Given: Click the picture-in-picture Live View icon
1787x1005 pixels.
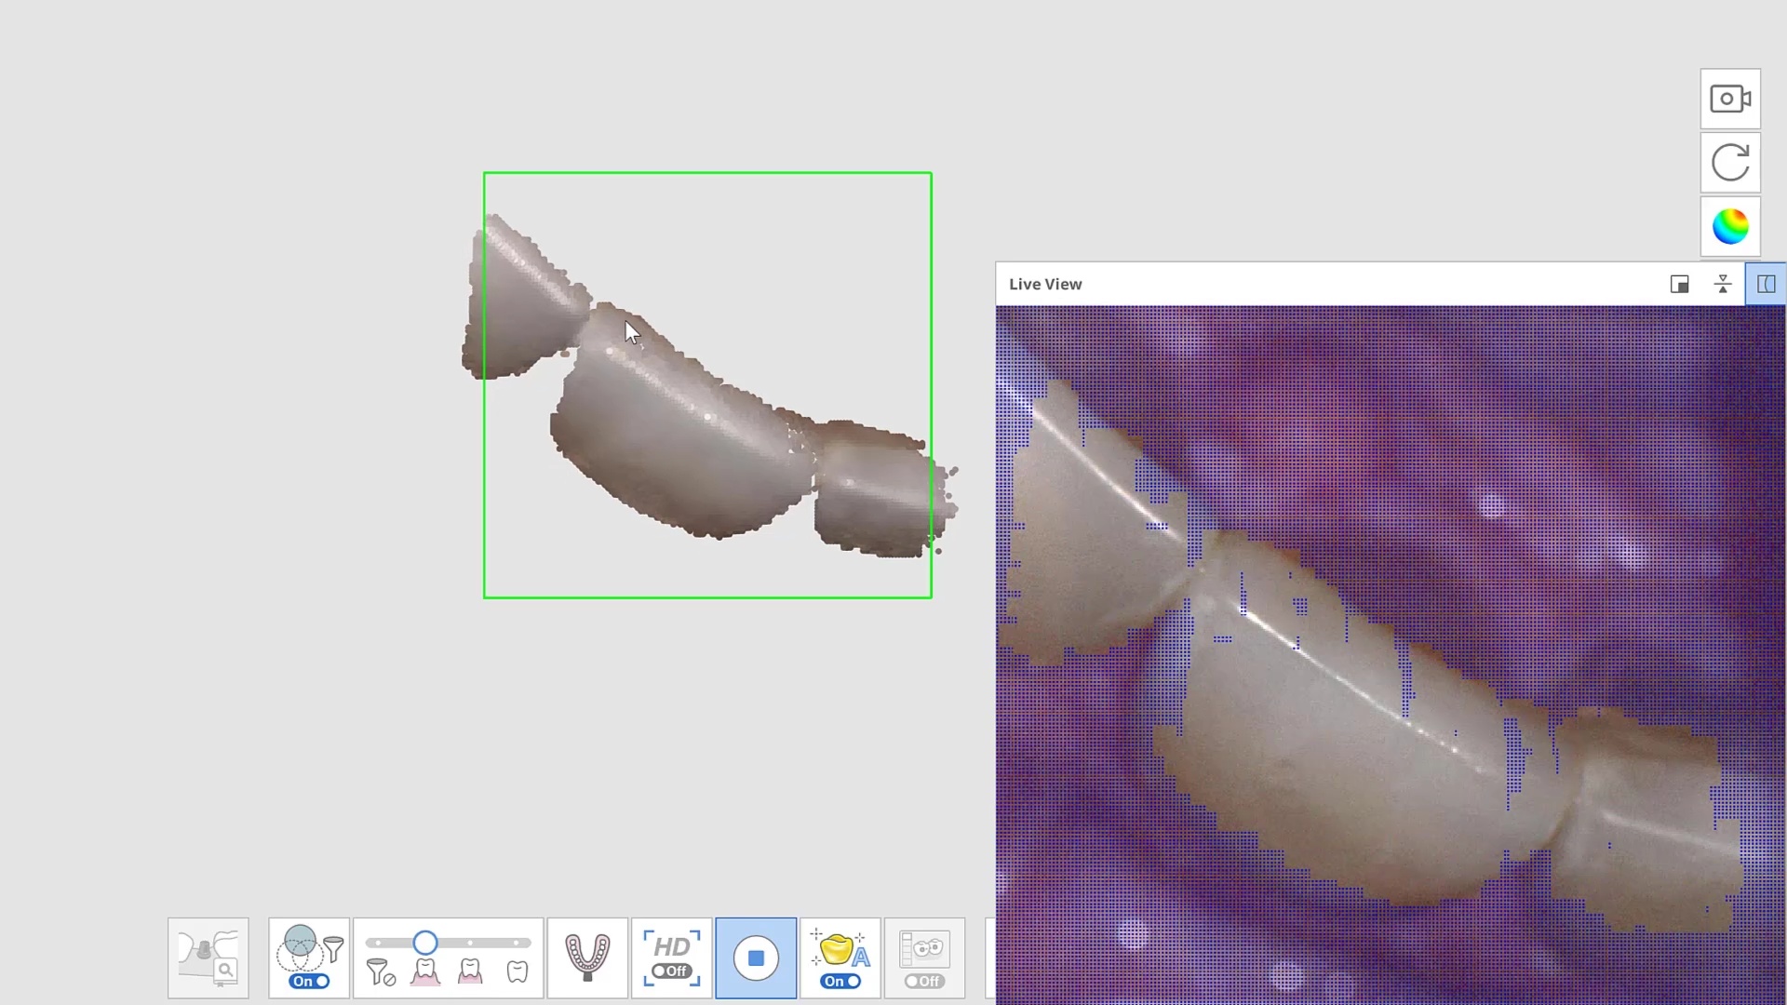Looking at the screenshot, I should pos(1679,285).
